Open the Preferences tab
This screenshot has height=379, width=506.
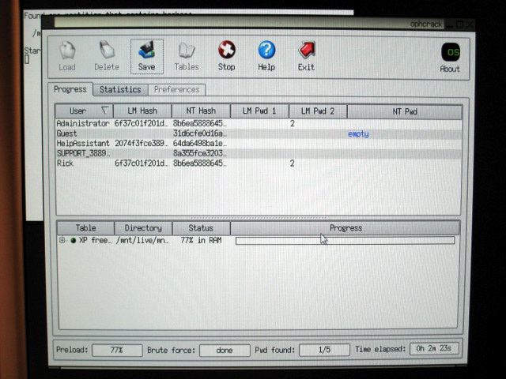tap(177, 90)
